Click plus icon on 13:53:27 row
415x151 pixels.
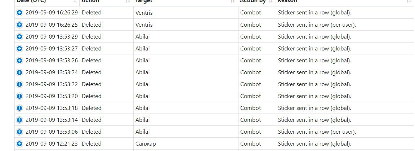19,49
